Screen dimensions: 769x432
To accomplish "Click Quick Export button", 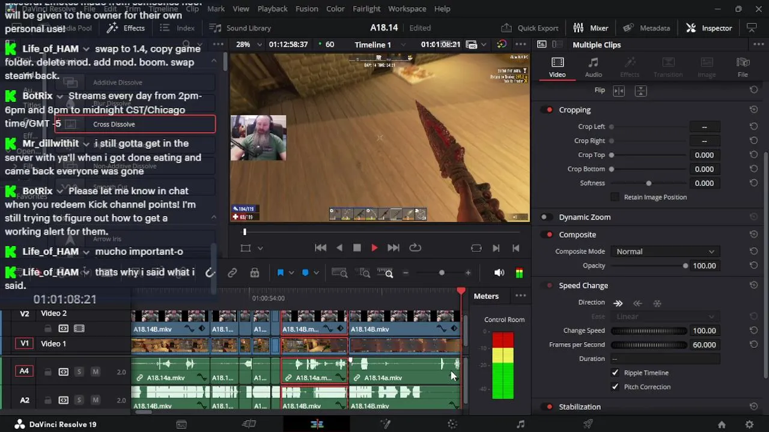I will (x=530, y=28).
